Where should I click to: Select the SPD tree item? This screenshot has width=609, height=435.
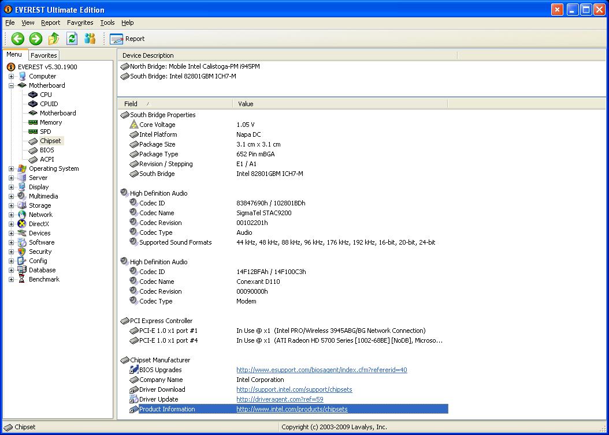click(46, 132)
